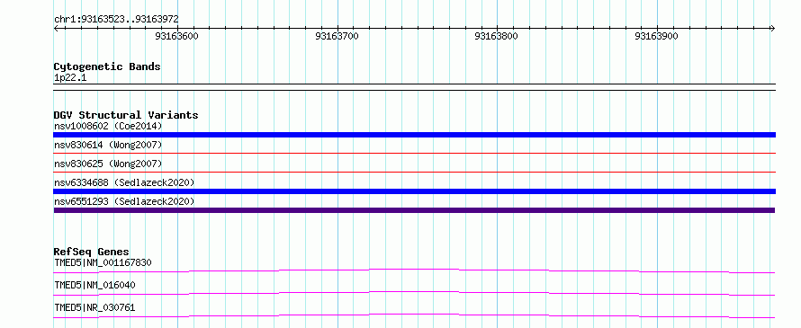Select ruler position 93163600
This screenshot has height=328, width=801.
[x=176, y=36]
